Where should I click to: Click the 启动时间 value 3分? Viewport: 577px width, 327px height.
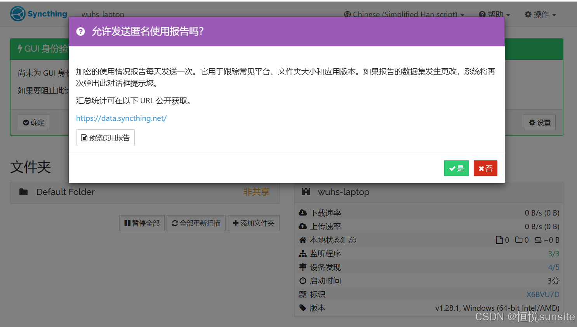pyautogui.click(x=554, y=281)
